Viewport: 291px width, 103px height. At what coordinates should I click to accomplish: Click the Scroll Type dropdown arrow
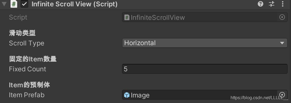click(x=282, y=43)
